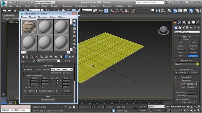202x113 pixels.
Task: Click the Redo arrow in main toolbar
Action: pos(9,11)
